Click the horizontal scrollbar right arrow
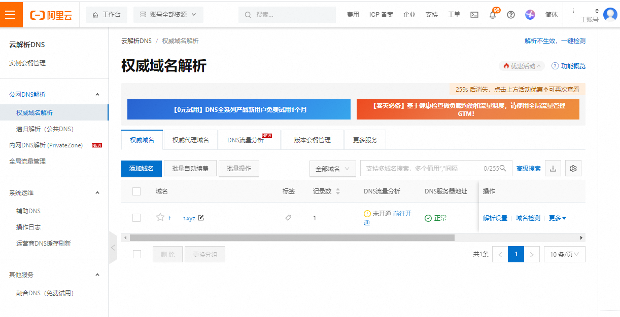Screen dimensions: 620x317 581,237
